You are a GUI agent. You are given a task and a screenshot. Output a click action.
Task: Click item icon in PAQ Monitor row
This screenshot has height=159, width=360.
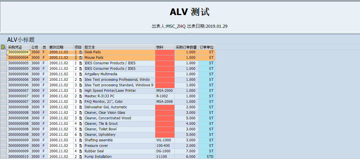[81, 102]
